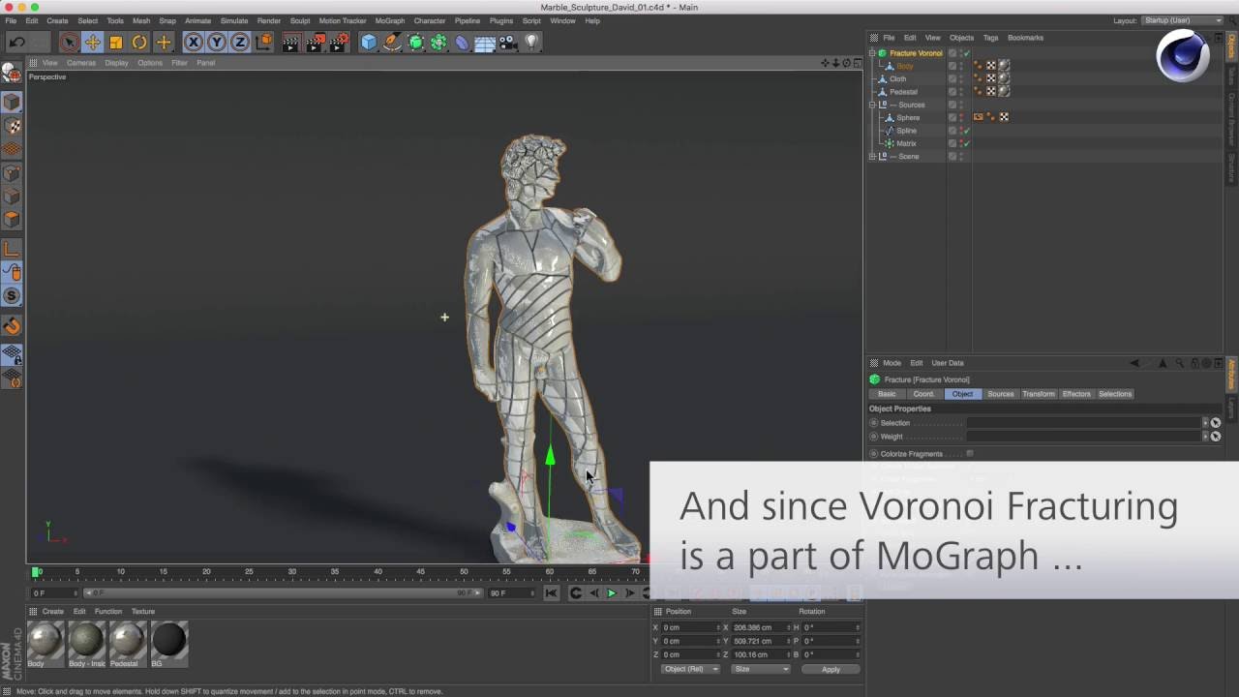Open the Floor environment icon
Screen dimensions: 1239x697
click(x=485, y=42)
